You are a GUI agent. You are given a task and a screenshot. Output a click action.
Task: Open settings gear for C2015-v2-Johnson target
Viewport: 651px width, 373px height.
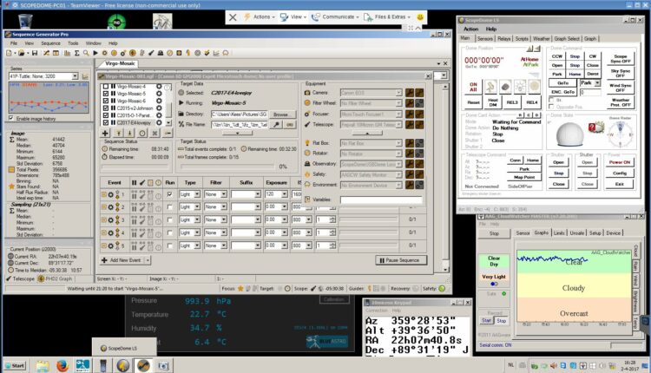159,108
